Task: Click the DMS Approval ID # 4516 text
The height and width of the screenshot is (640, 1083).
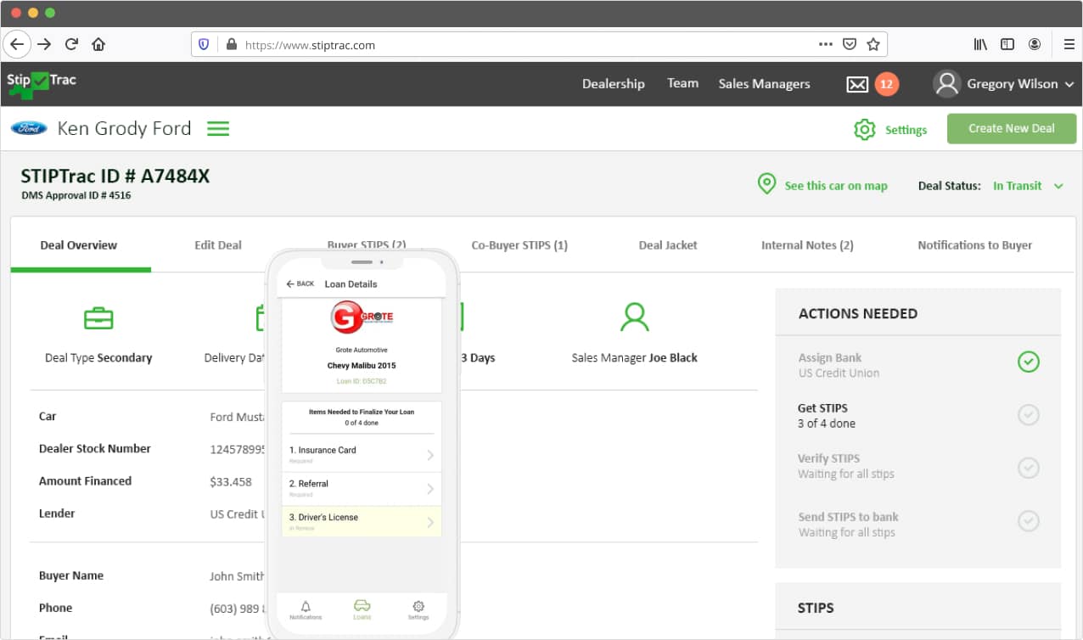Action: click(76, 195)
